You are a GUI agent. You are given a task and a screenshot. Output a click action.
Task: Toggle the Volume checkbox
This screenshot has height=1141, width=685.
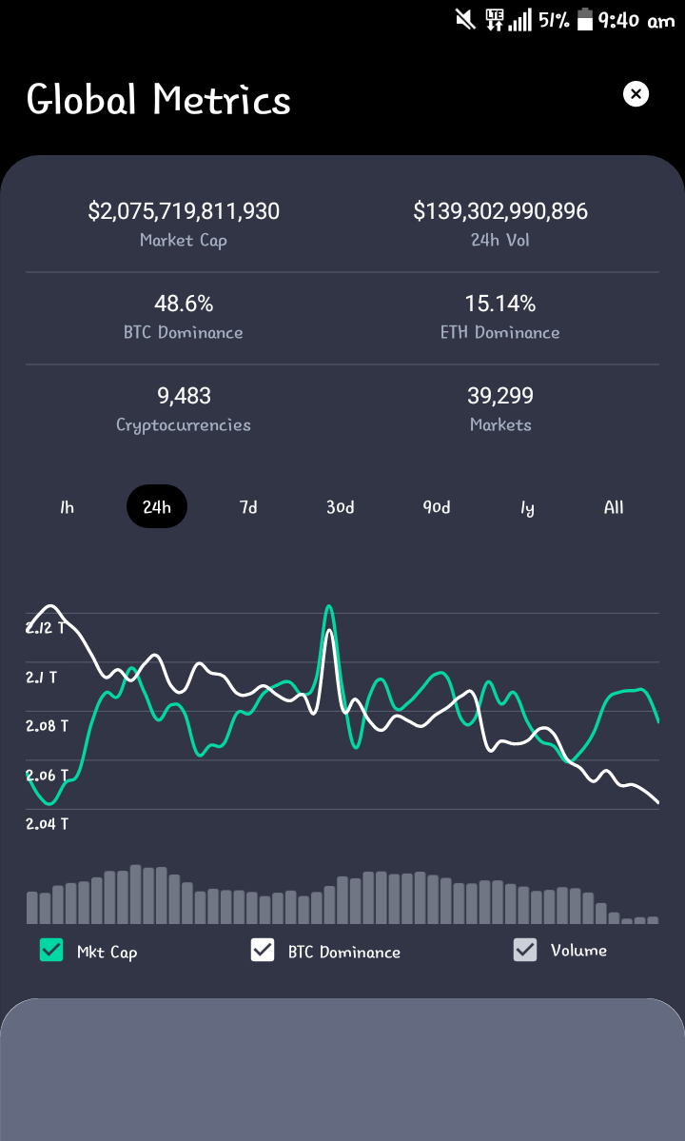click(525, 950)
